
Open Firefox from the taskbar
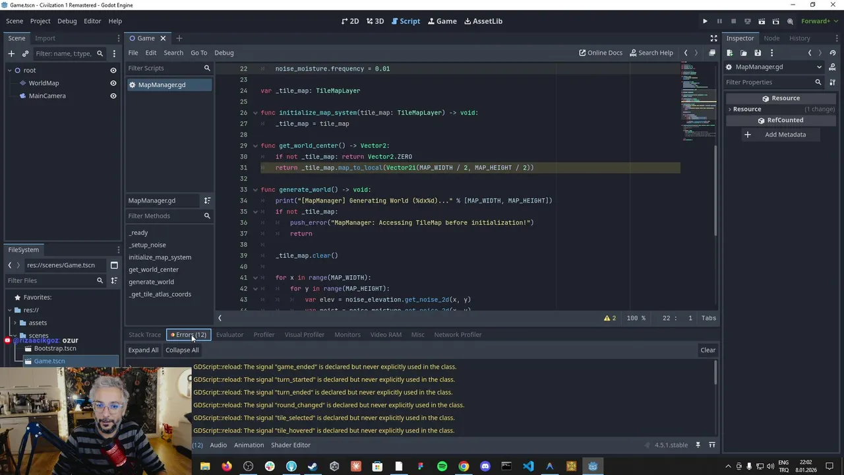(x=227, y=466)
